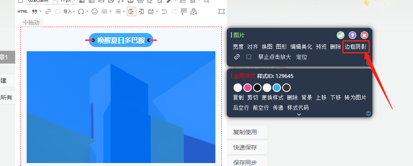Click 转为图片 to convert to image
413x166 pixels.
[x=355, y=97]
